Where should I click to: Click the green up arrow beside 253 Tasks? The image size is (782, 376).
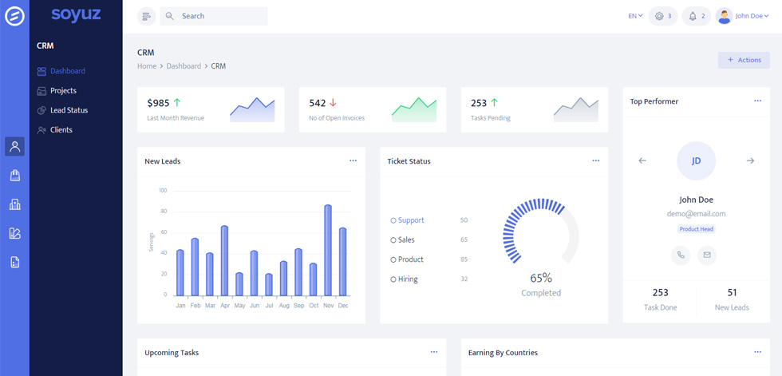(x=494, y=103)
